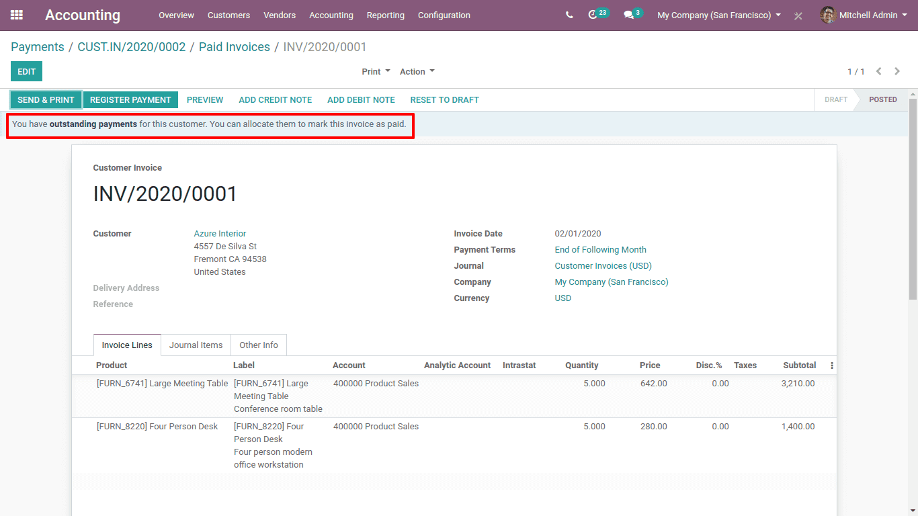Sort by Disc.% column header
Viewport: 918px width, 516px height.
[709, 365]
